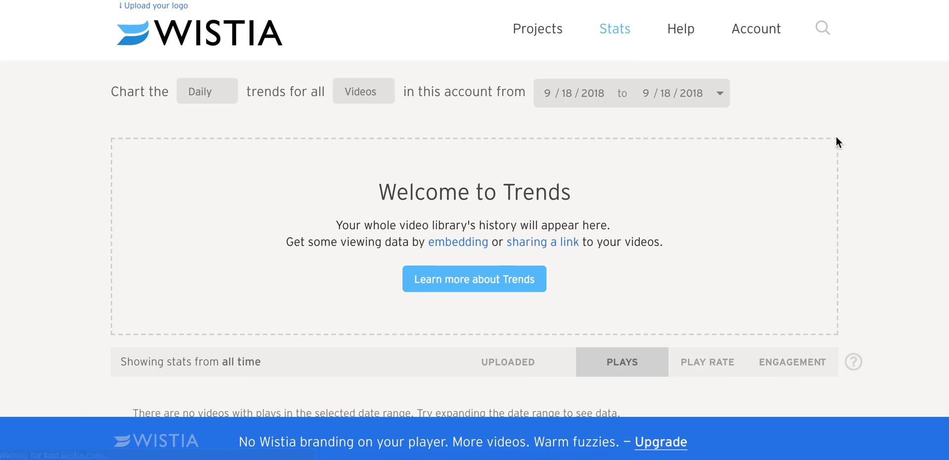The image size is (949, 460).
Task: Open the Help menu
Action: pos(681,29)
